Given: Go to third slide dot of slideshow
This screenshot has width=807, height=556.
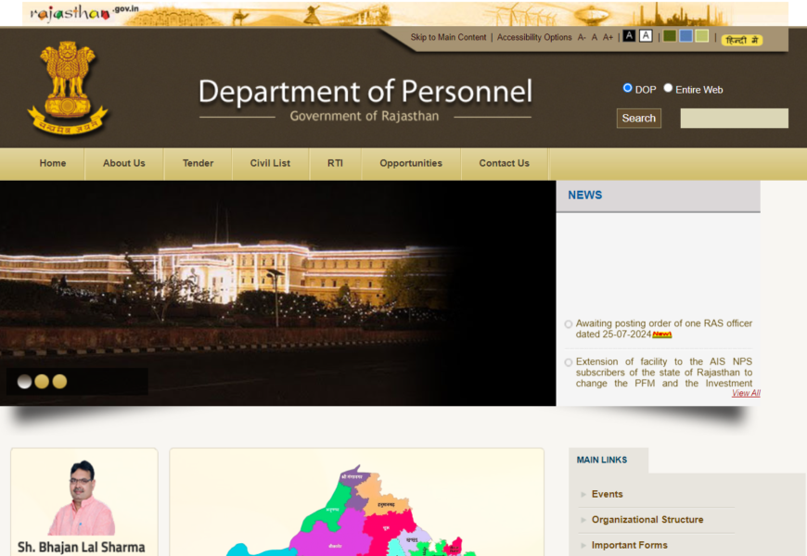Looking at the screenshot, I should point(59,382).
